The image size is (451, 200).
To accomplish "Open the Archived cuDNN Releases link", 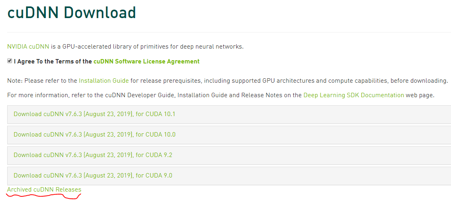I will (44, 190).
